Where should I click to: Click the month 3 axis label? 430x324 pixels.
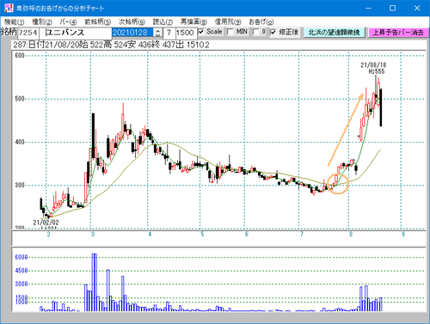(x=93, y=235)
